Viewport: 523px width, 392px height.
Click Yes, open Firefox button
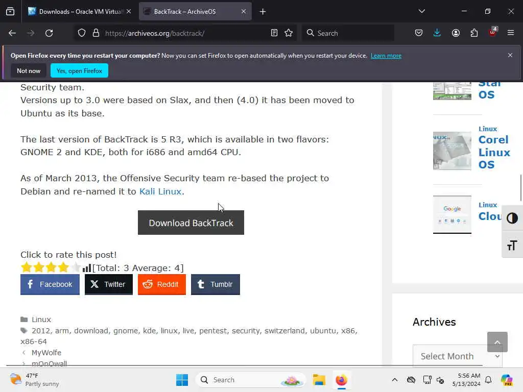point(79,70)
